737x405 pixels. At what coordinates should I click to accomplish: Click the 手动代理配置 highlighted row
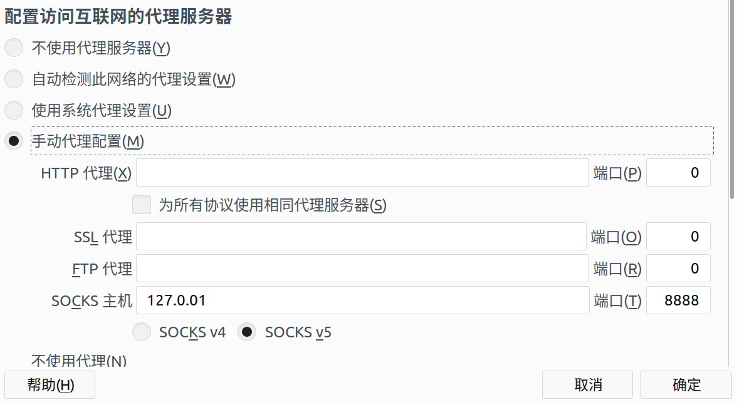(372, 141)
